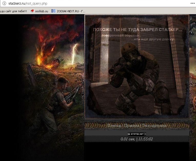Click the red heart socklub.su bookmark icon
Viewport: 196px width, 161px height.
[32, 11]
